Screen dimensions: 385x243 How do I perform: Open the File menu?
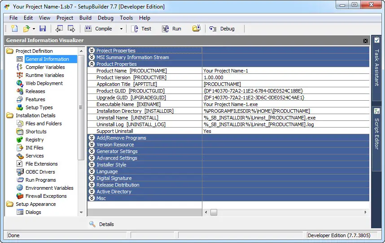tap(13, 18)
